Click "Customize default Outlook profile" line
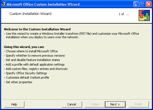This screenshot has width=153, height=110. coord(26,77)
